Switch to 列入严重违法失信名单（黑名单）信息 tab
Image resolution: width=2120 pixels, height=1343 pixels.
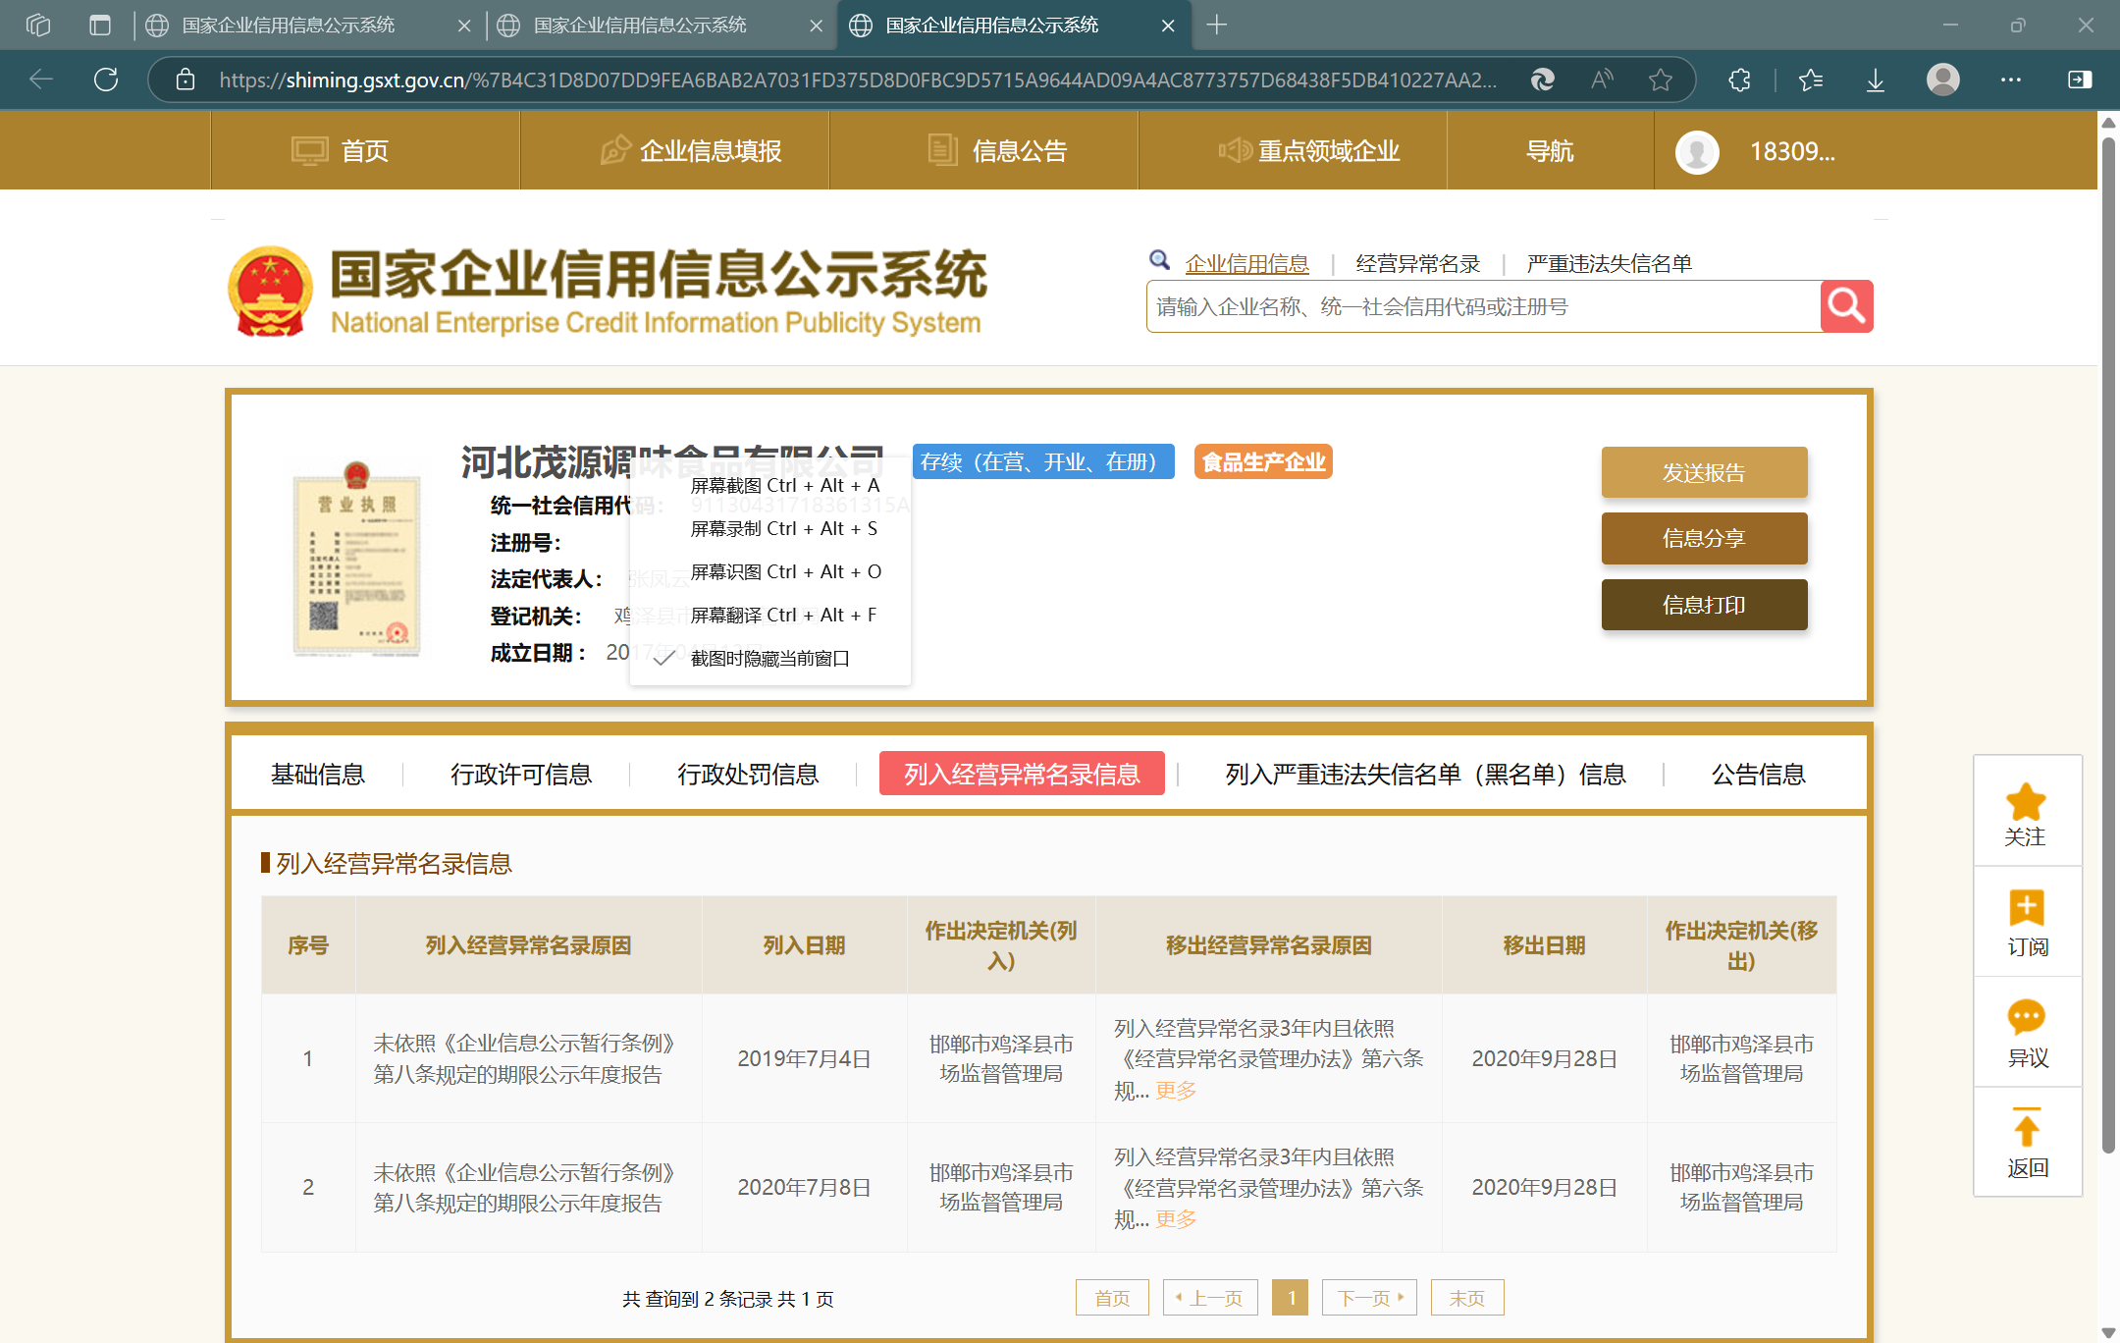point(1426,775)
